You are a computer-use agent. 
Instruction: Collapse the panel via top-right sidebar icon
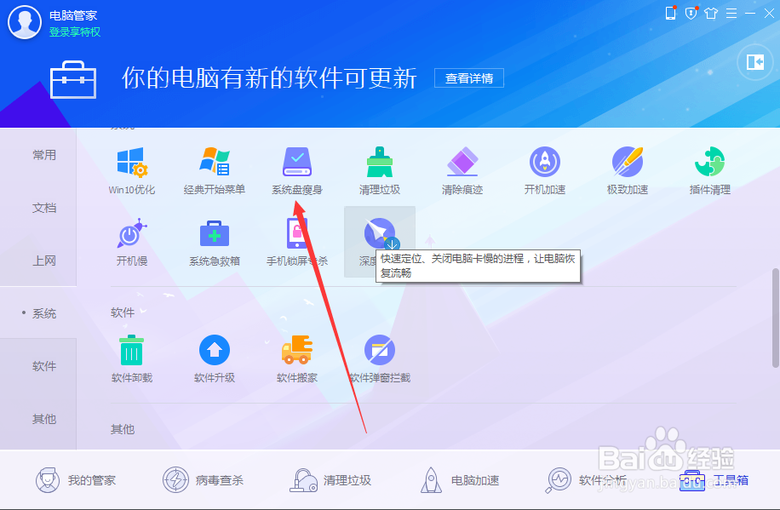coord(754,61)
